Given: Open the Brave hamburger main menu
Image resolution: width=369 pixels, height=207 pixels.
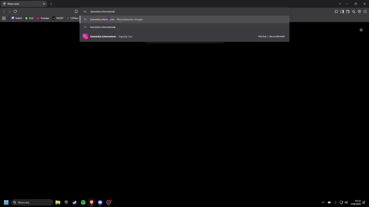Looking at the screenshot, I should point(365,11).
